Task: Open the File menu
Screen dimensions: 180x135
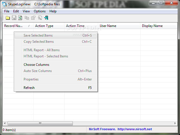Action: [x=7, y=11]
